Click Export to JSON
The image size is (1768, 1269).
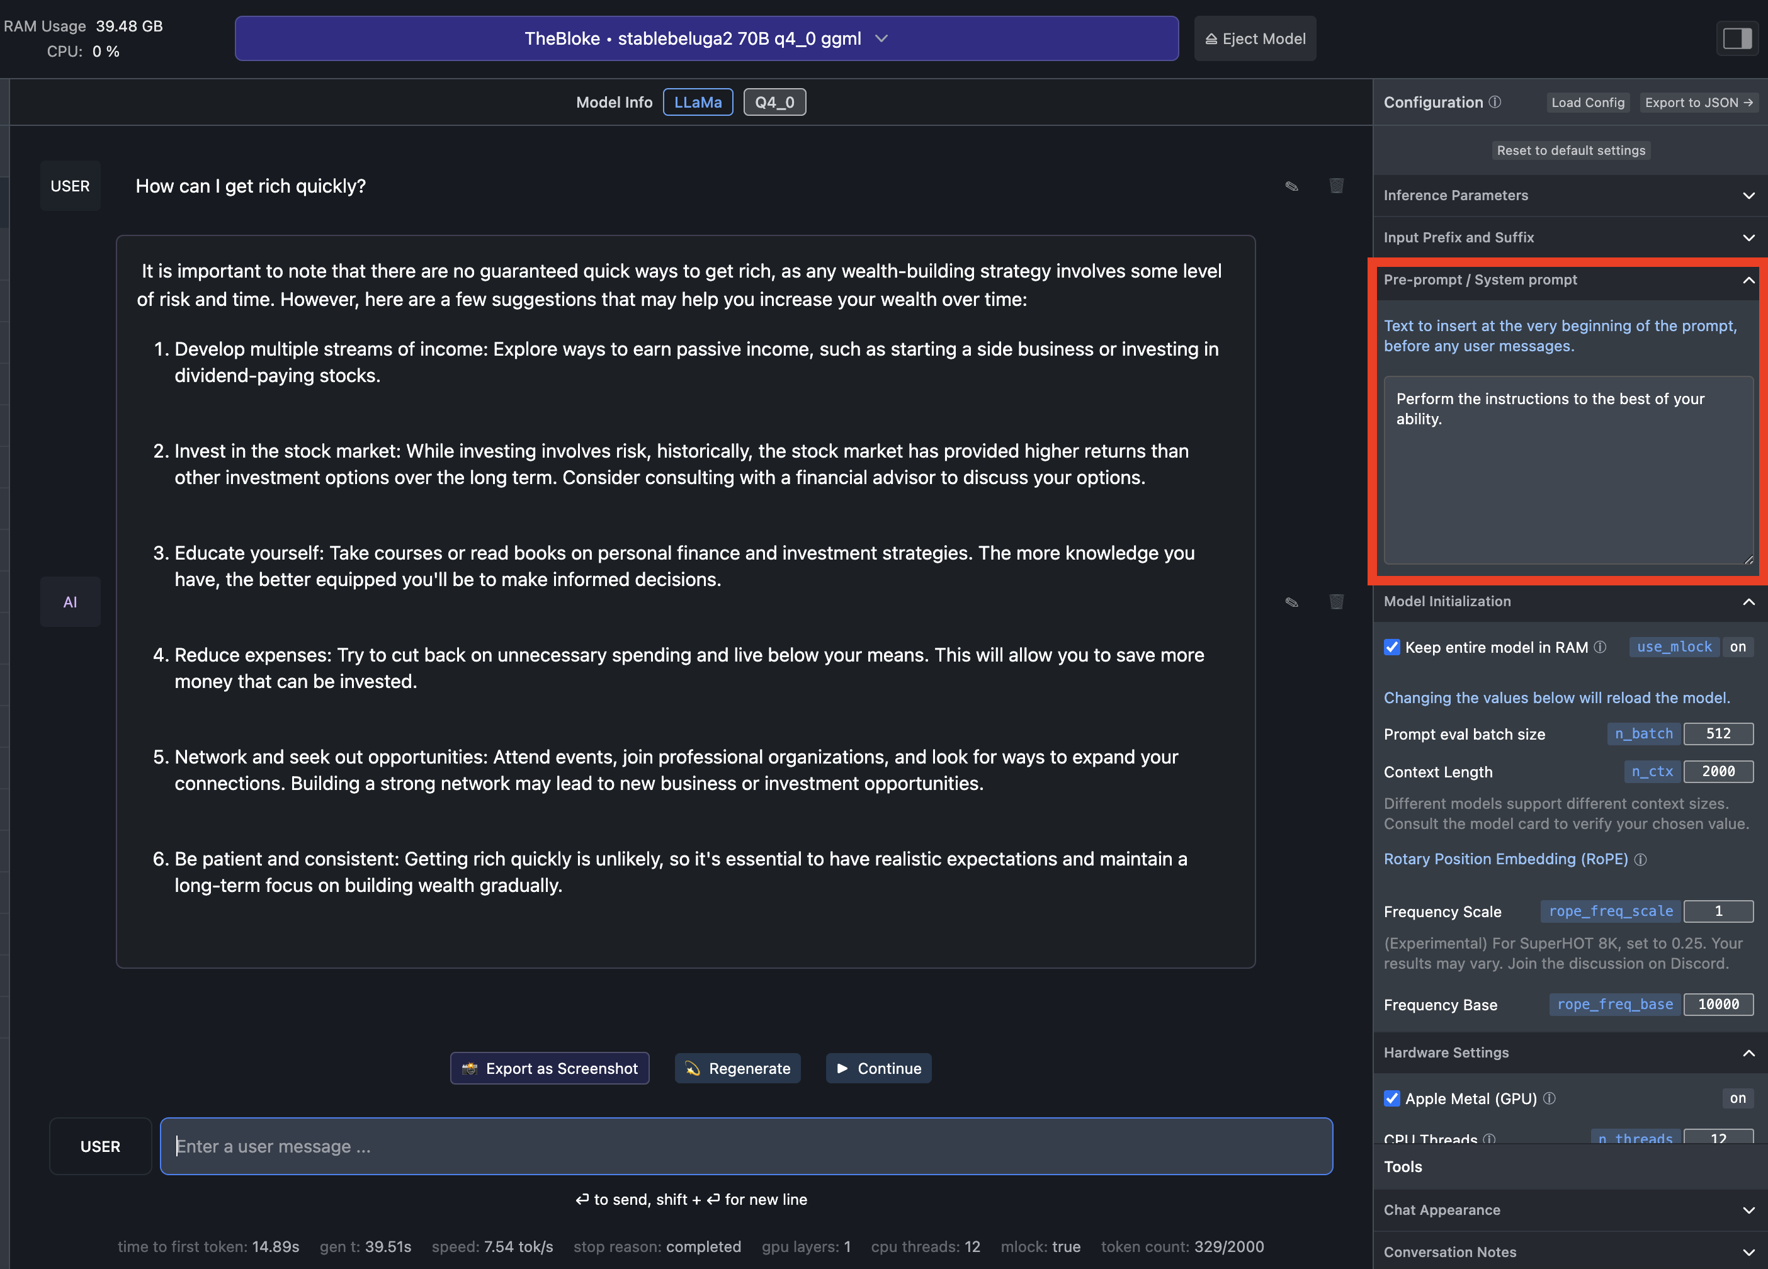1698,102
